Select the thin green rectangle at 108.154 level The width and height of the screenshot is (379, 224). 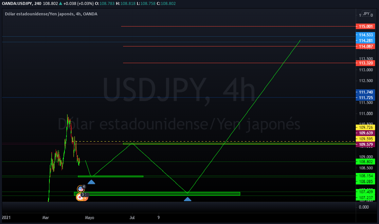click(x=111, y=177)
